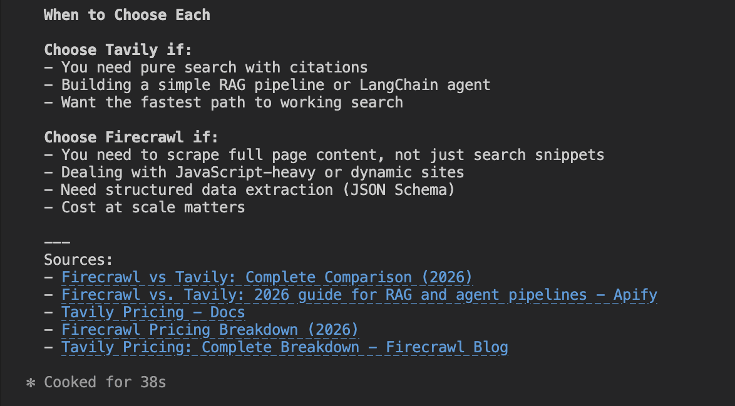The height and width of the screenshot is (406, 735).
Task: Click the 'Cooked for 38s' status text
Action: pos(105,382)
